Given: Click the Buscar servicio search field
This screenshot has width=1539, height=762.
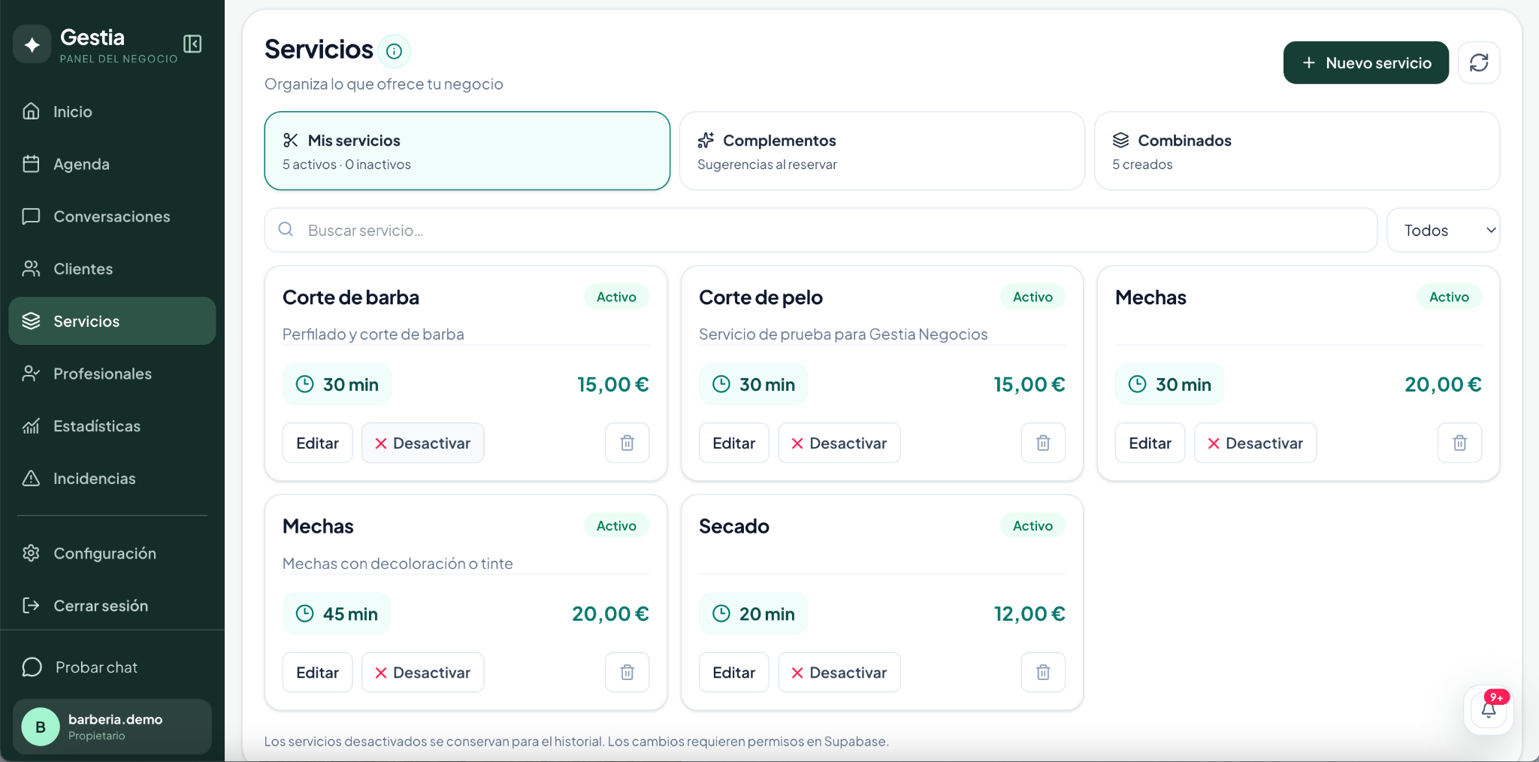Looking at the screenshot, I should tap(821, 230).
